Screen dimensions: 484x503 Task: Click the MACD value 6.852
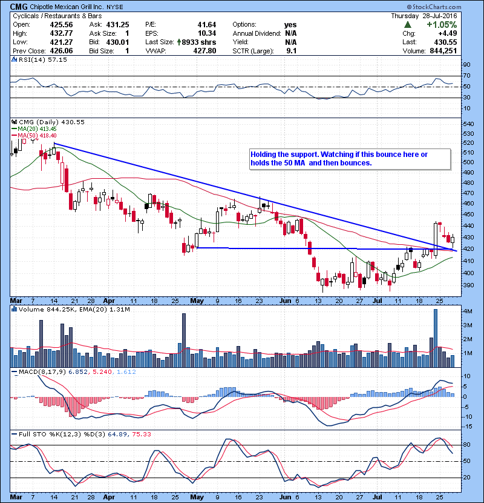78,372
